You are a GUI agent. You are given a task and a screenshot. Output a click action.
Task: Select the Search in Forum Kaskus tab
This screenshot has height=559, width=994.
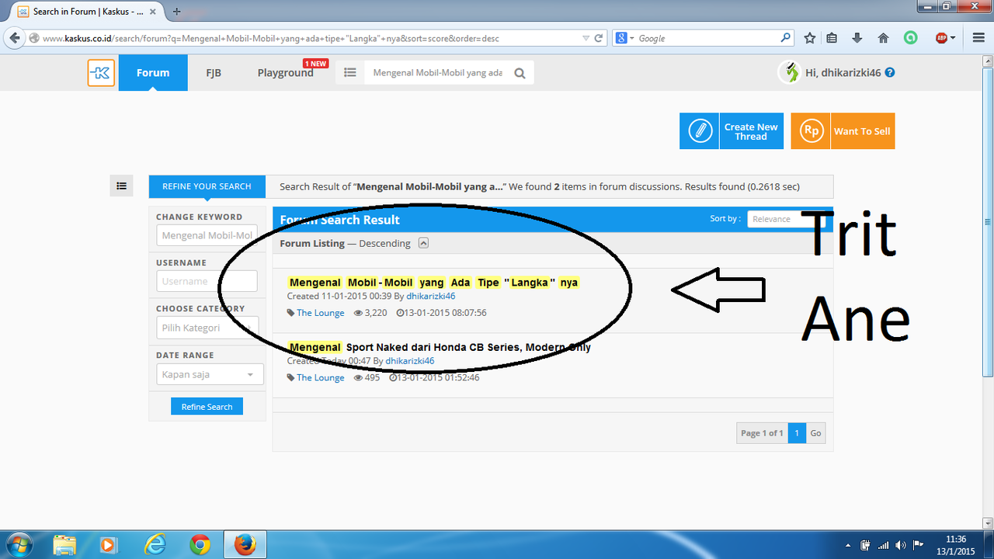[87, 12]
